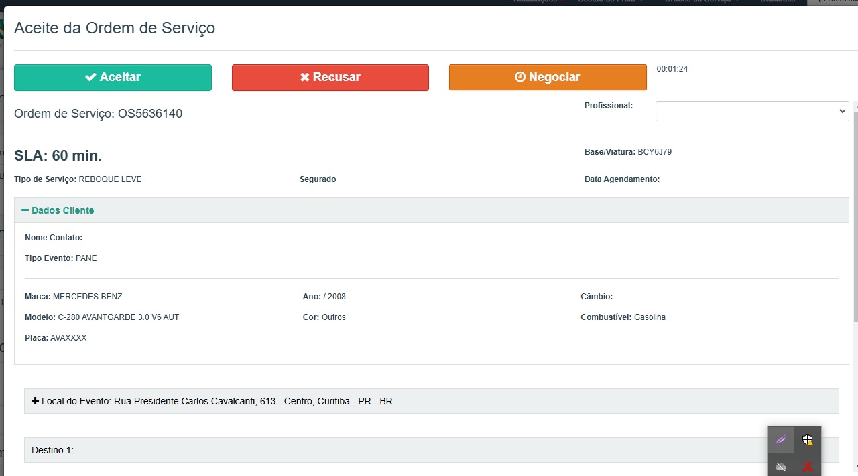Select the Segurado label

click(318, 179)
